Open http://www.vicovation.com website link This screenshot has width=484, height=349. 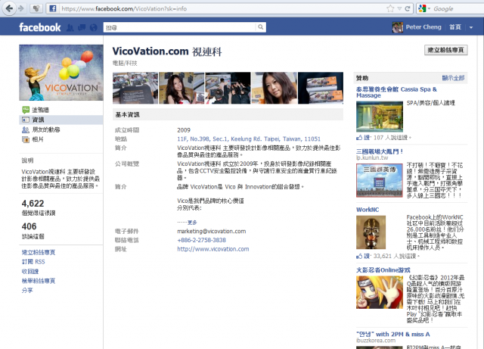click(x=213, y=249)
